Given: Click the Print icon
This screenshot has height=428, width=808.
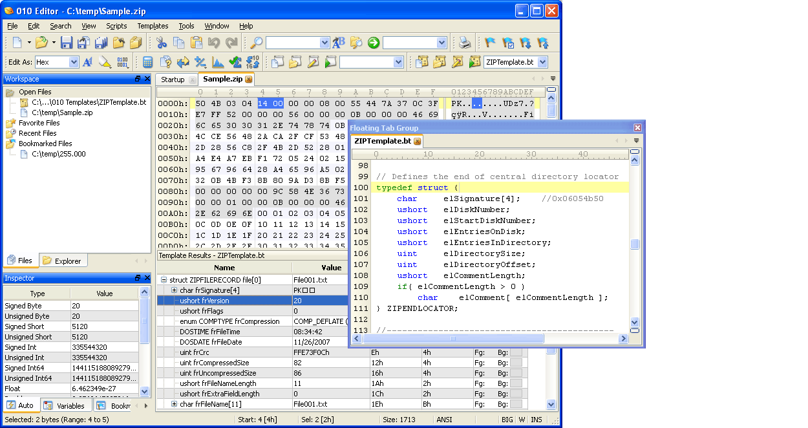Looking at the screenshot, I should [465, 43].
